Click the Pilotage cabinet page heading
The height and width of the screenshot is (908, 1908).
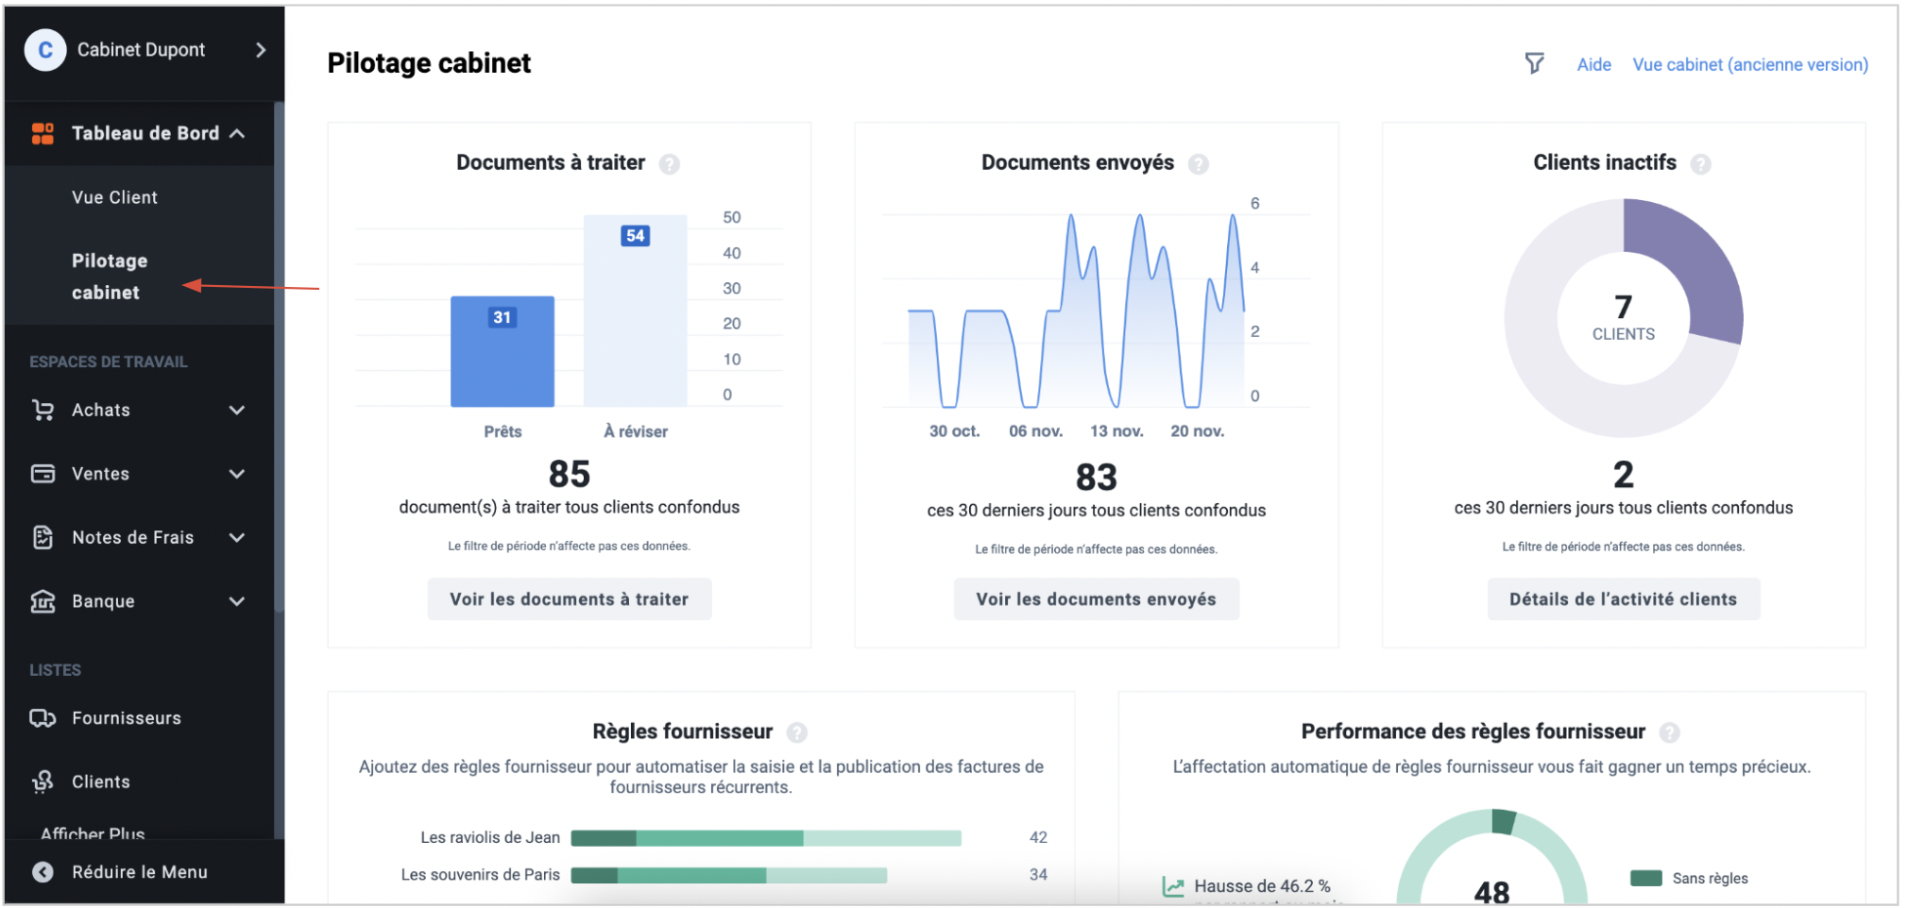[x=429, y=63]
